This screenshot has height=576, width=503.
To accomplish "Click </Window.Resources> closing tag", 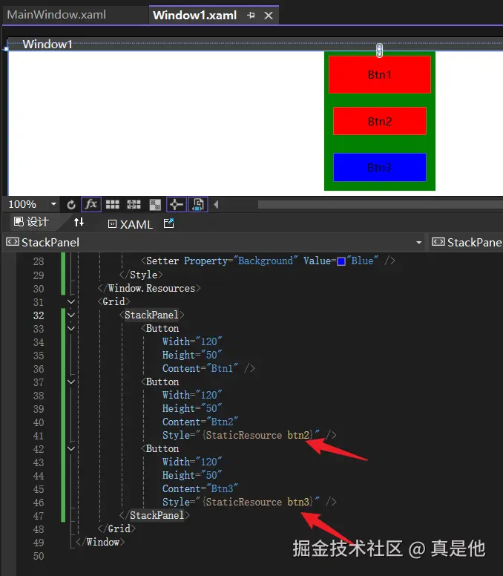I will point(149,288).
